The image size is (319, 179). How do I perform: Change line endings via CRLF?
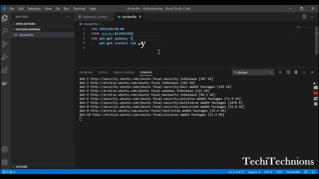click(279, 172)
